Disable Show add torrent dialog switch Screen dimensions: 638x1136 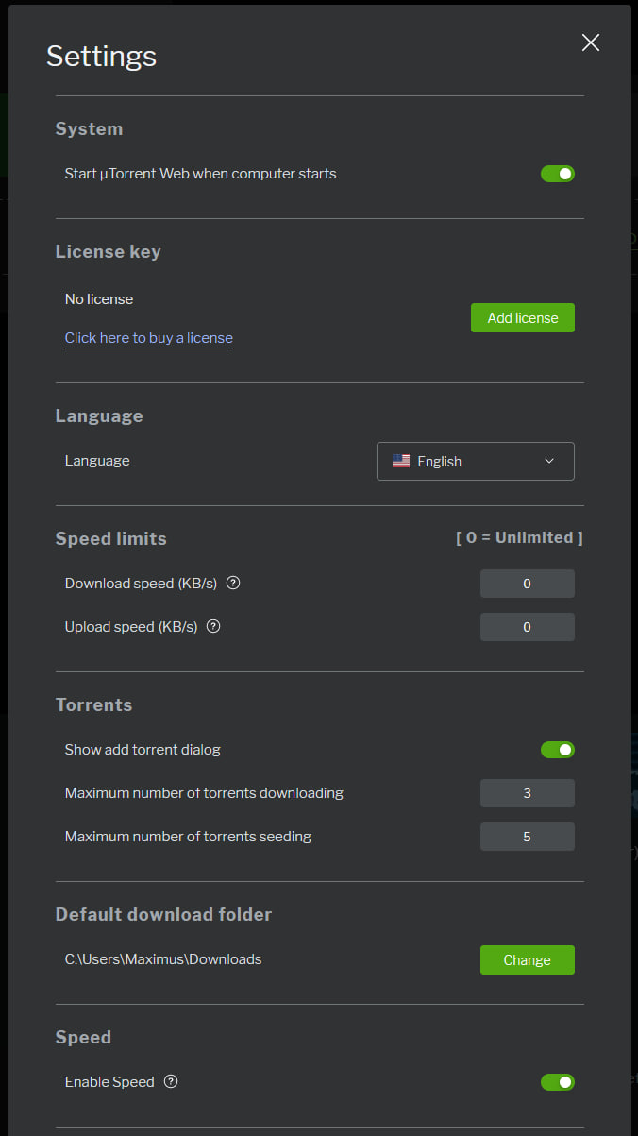coord(557,750)
